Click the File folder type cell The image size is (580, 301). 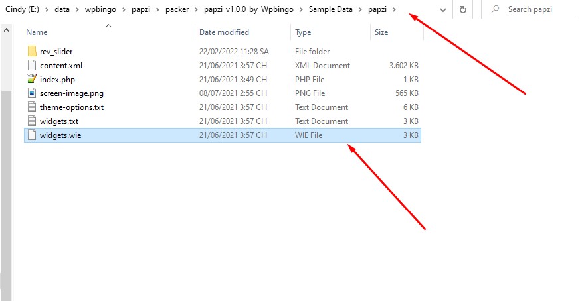(312, 52)
